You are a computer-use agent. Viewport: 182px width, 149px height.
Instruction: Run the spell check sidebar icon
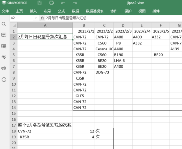4,57
